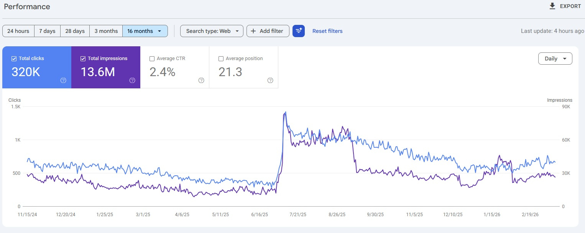Click the export download icon
Image resolution: width=585 pixels, height=233 pixels.
pos(552,6)
